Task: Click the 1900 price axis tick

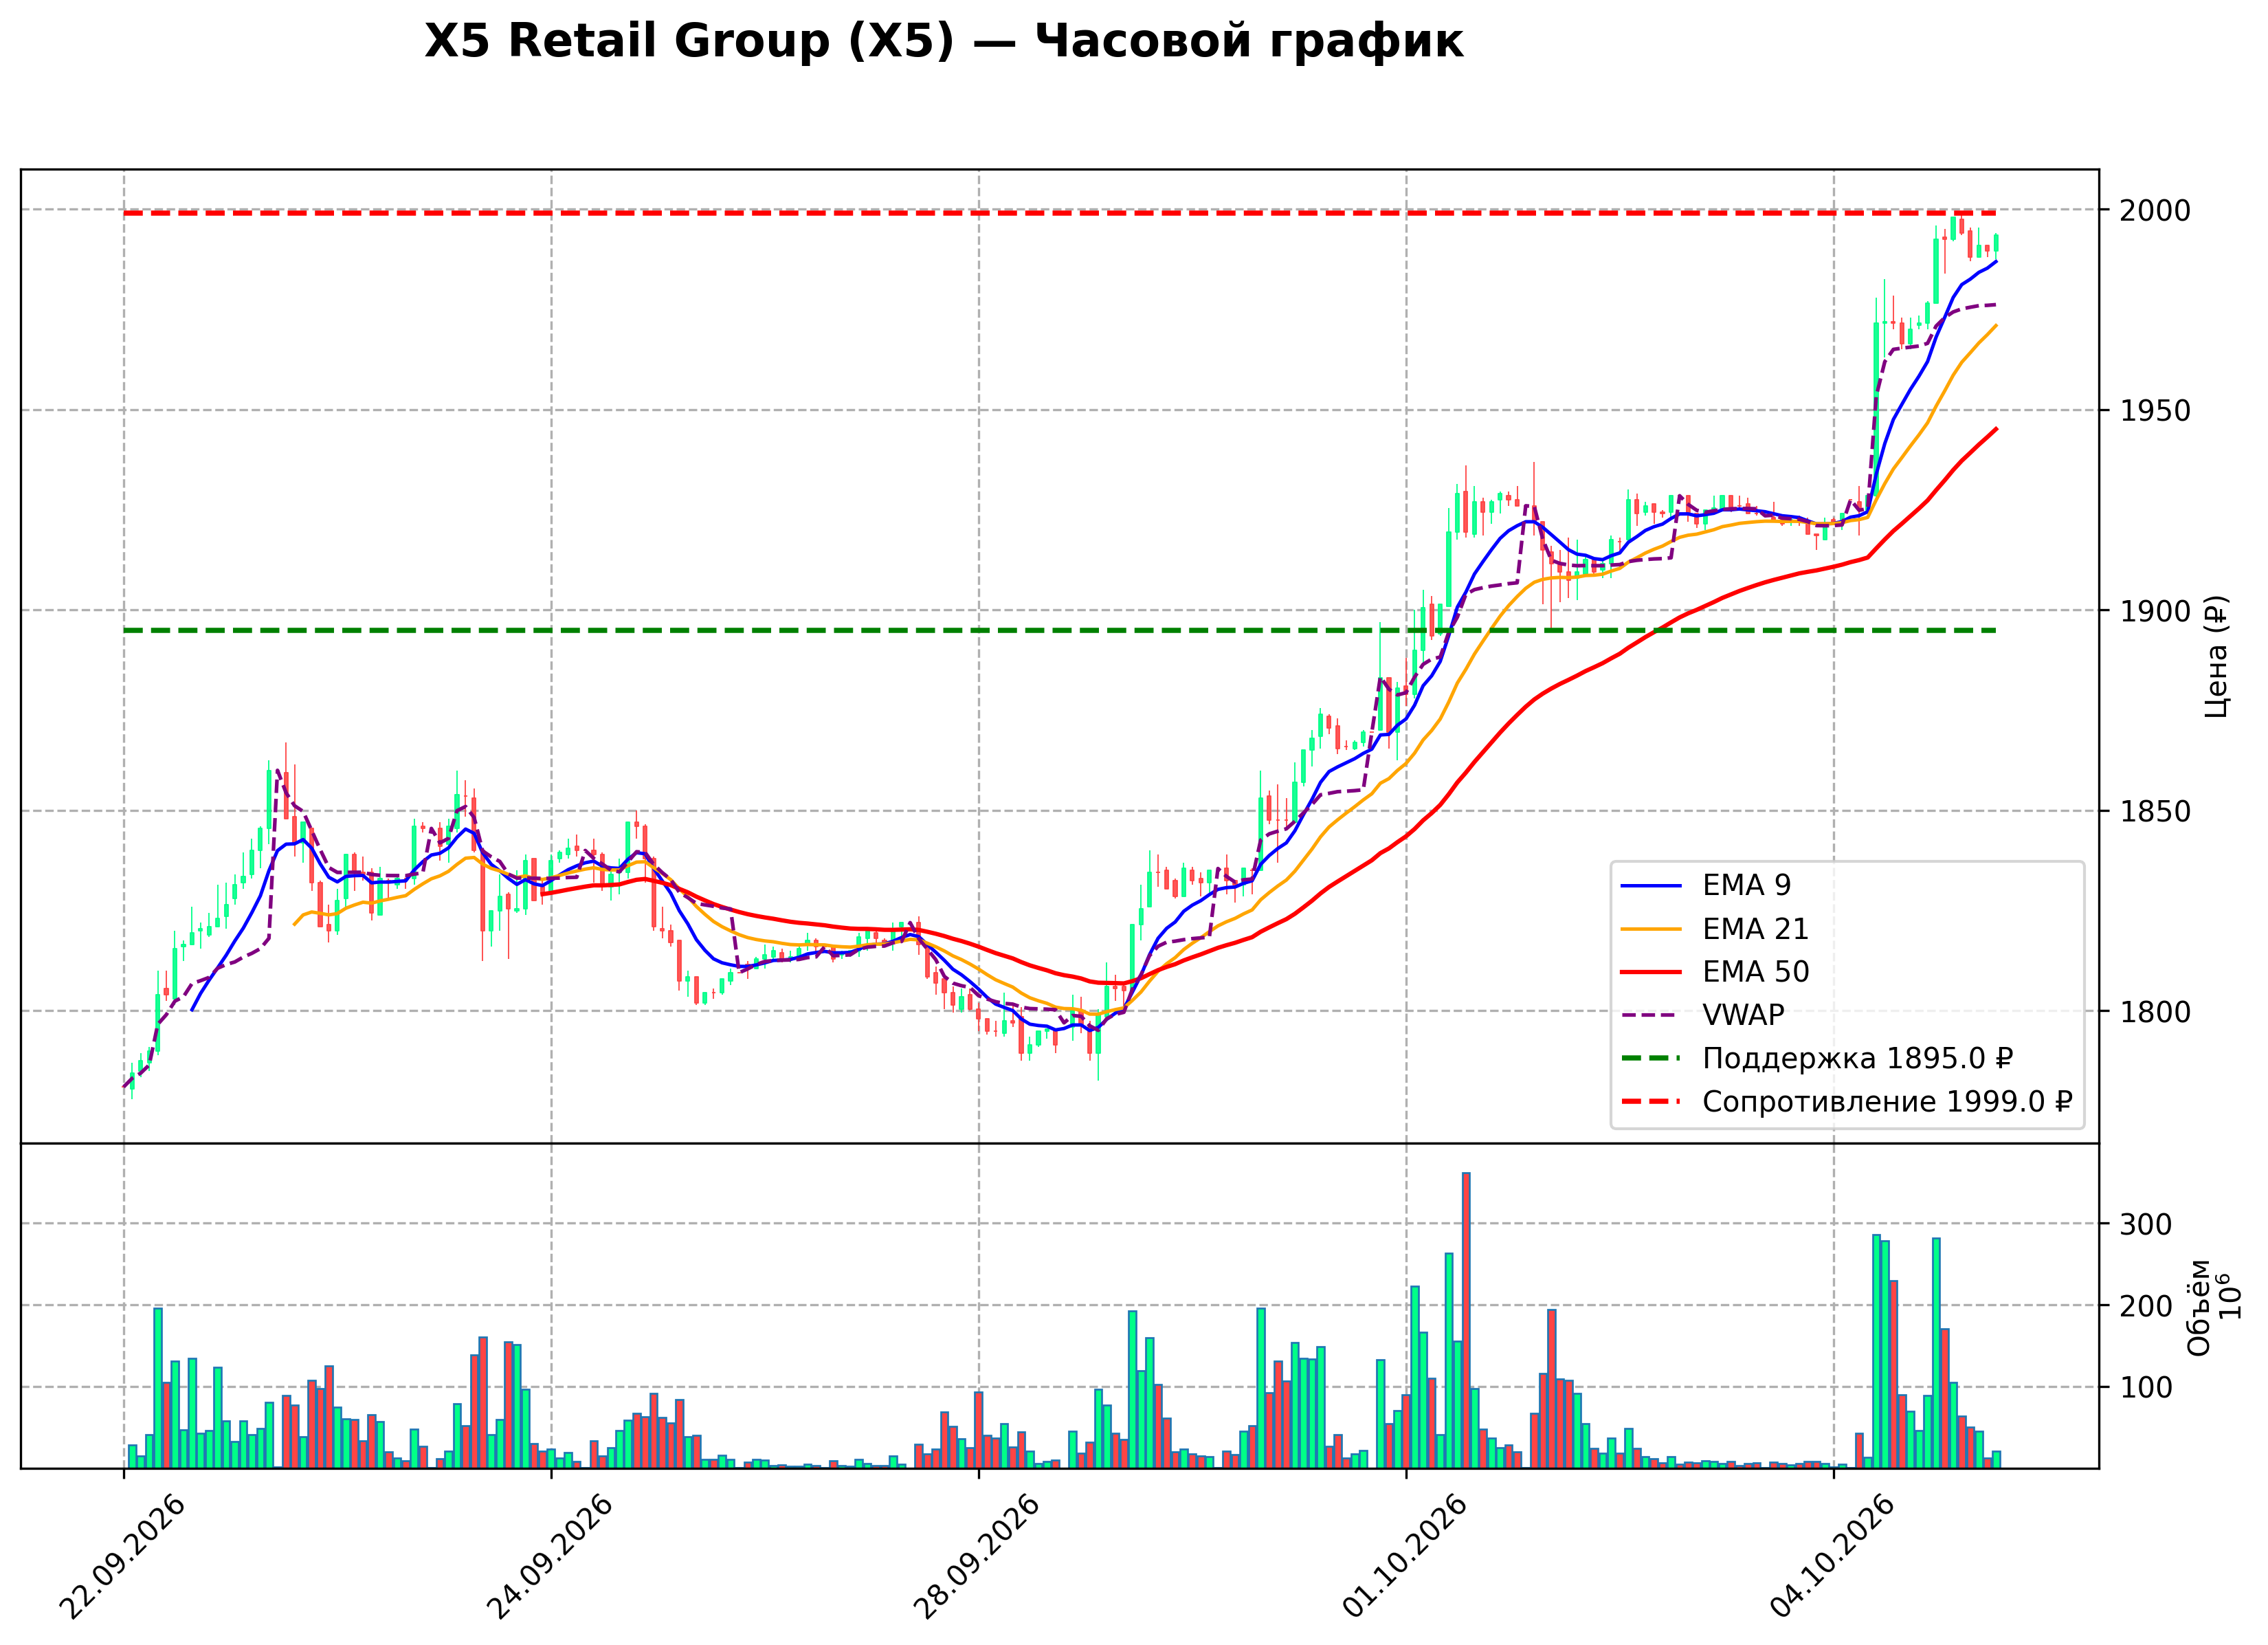Action: (x=2155, y=611)
